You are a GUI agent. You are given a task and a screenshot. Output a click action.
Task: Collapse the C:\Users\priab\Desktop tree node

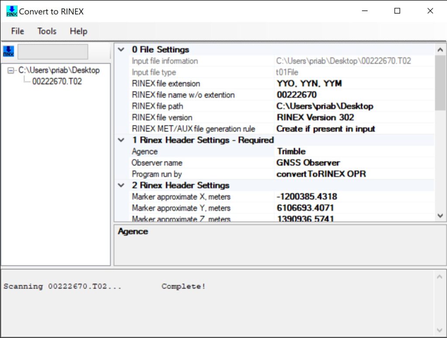11,70
